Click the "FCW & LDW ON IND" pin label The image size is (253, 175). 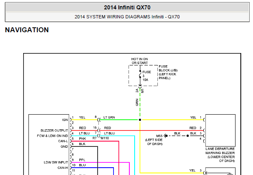[52, 136]
